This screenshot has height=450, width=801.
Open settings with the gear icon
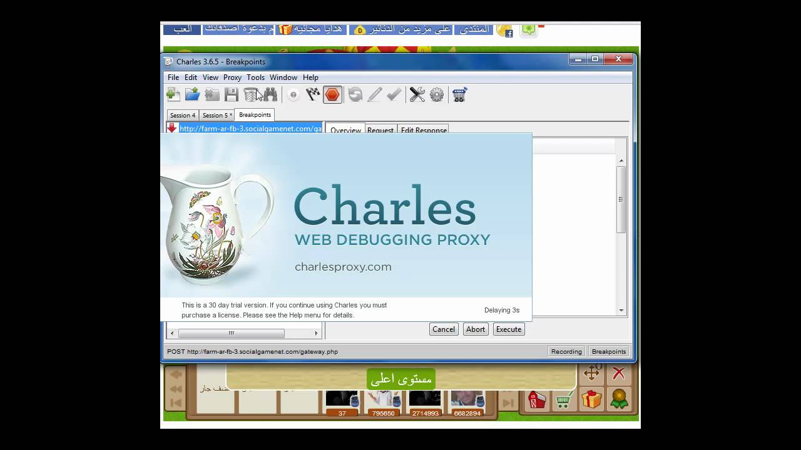tap(437, 95)
